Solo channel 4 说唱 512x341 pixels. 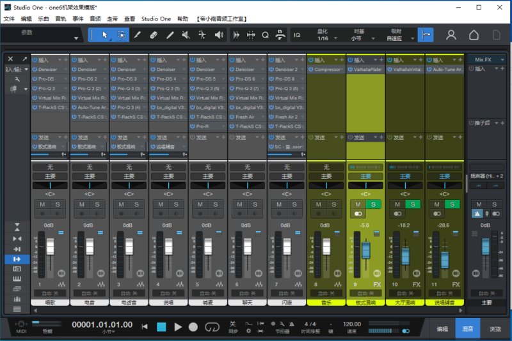pos(176,204)
